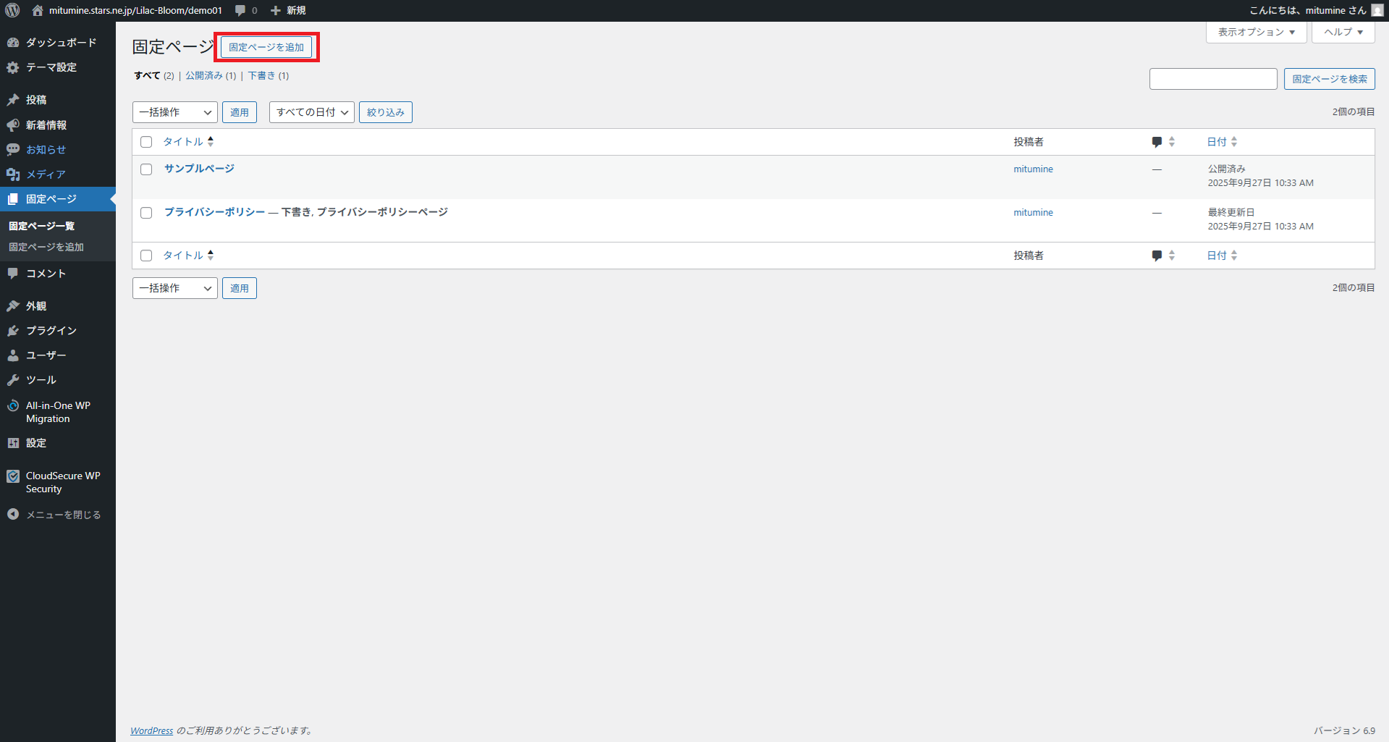Expand the 表示オプション screen options panel
Image resolution: width=1389 pixels, height=742 pixels.
click(x=1255, y=32)
